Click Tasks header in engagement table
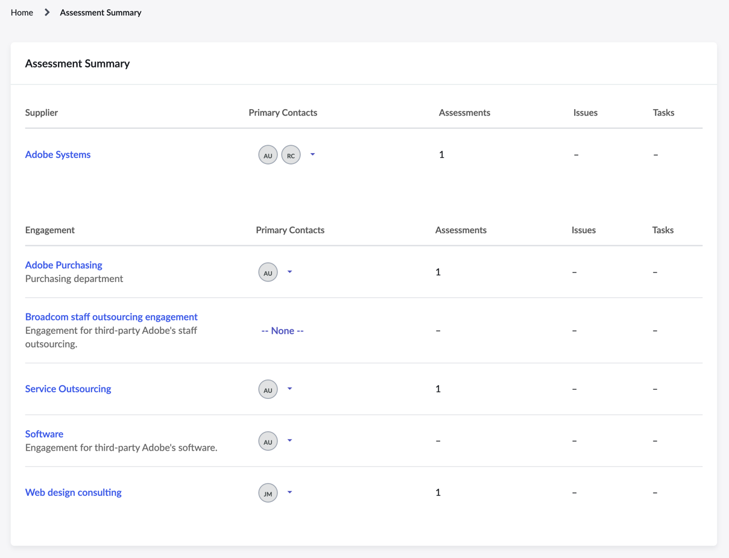This screenshot has height=558, width=729. pos(663,230)
